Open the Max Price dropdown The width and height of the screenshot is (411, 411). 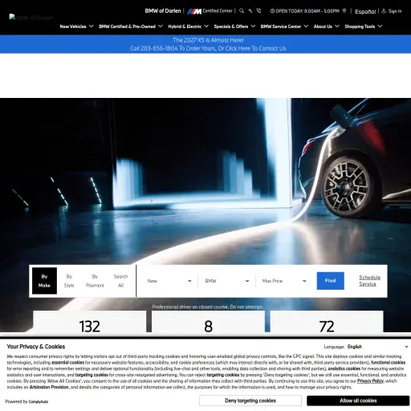pyautogui.click(x=284, y=281)
